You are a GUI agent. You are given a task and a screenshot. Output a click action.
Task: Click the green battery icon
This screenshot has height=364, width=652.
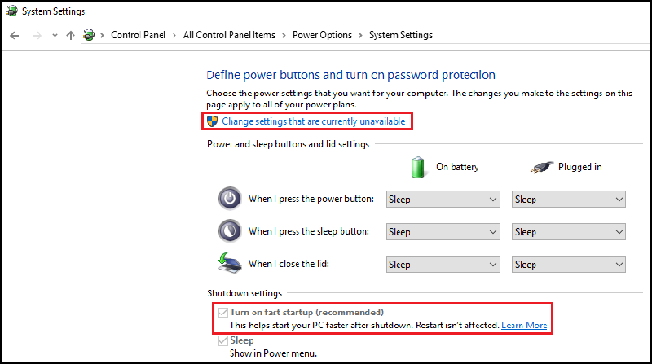pos(418,166)
